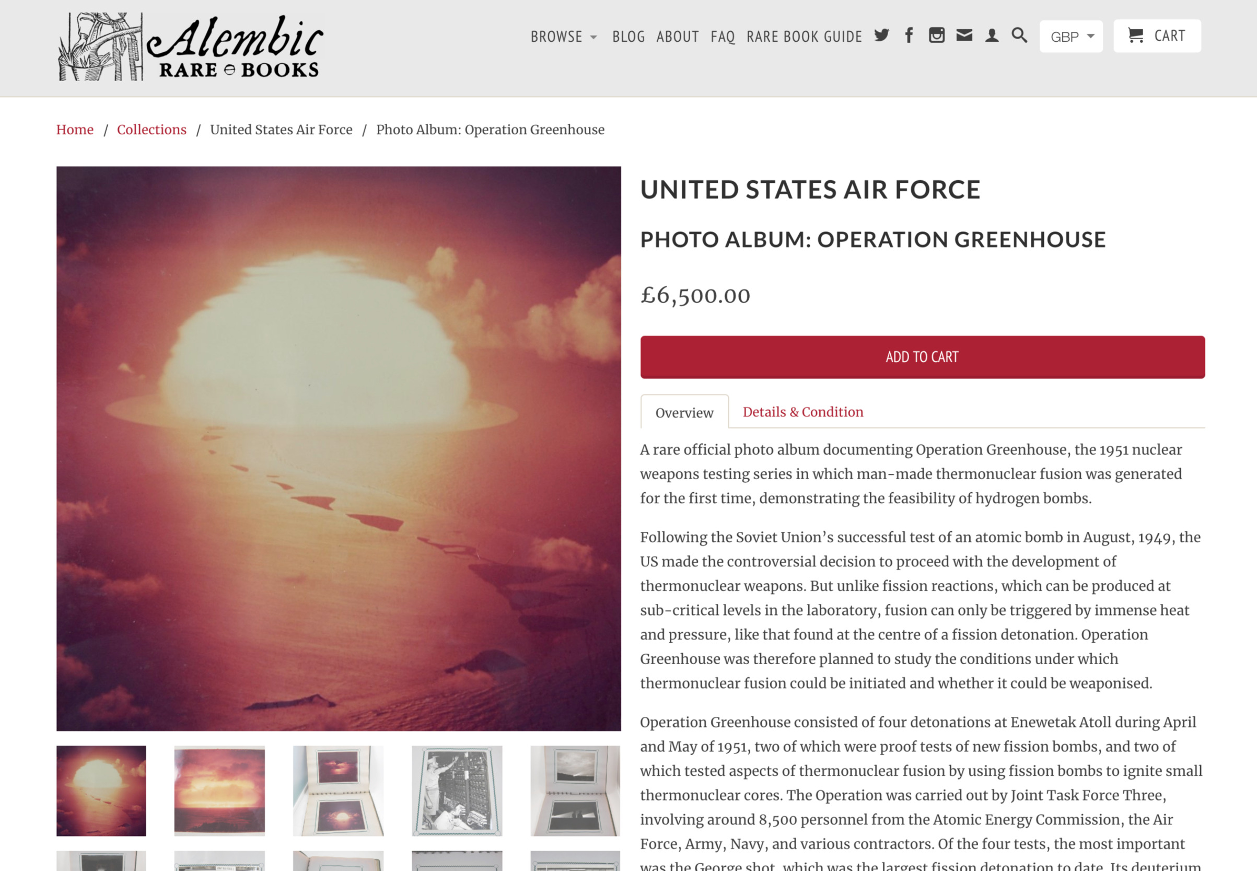Open the GBP currency selector
Image resolution: width=1257 pixels, height=871 pixels.
point(1071,37)
